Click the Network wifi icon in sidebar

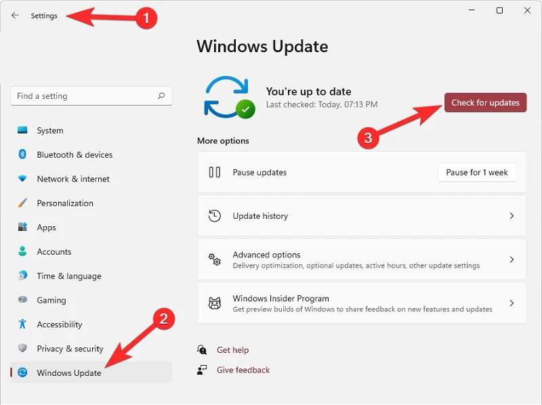22,179
